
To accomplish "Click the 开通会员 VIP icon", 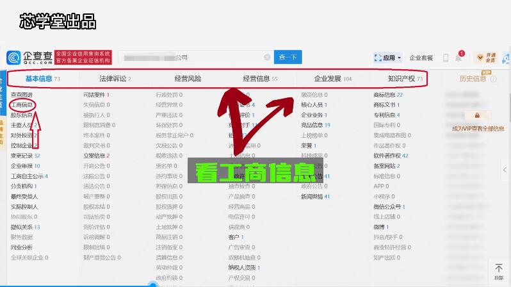I will pos(485,58).
